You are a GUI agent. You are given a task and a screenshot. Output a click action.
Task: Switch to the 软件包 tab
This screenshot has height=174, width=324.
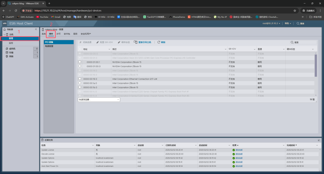67,34
